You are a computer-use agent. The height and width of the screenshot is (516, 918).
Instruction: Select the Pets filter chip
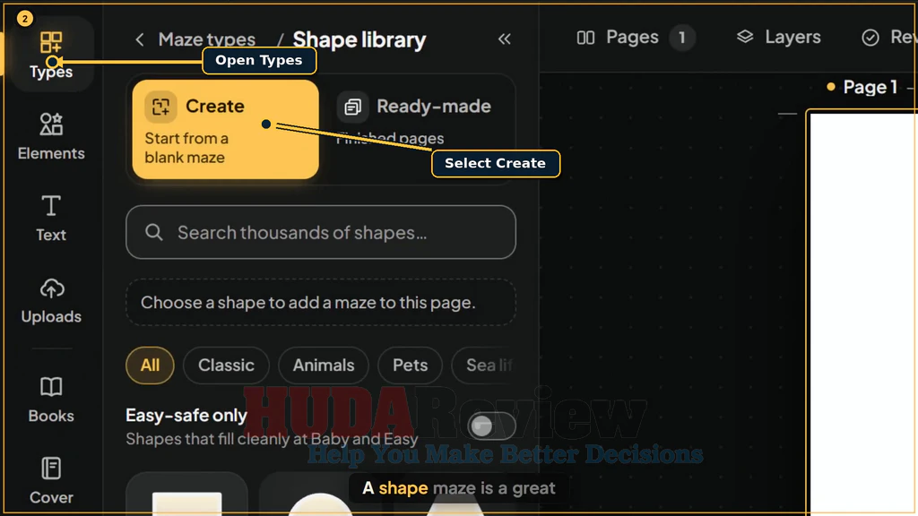pos(410,365)
